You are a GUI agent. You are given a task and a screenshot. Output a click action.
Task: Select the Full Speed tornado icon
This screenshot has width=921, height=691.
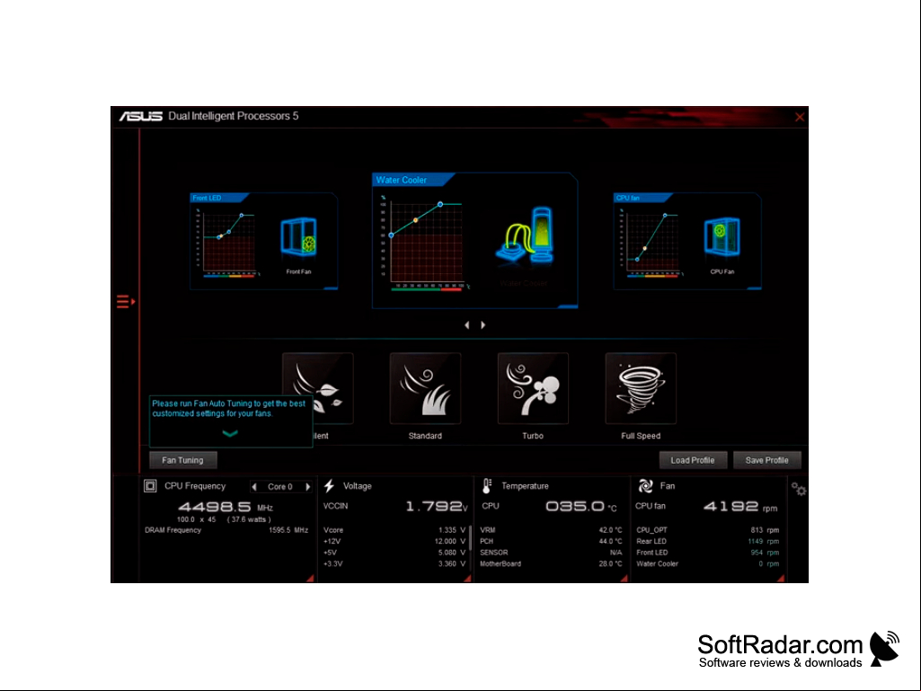click(x=641, y=388)
